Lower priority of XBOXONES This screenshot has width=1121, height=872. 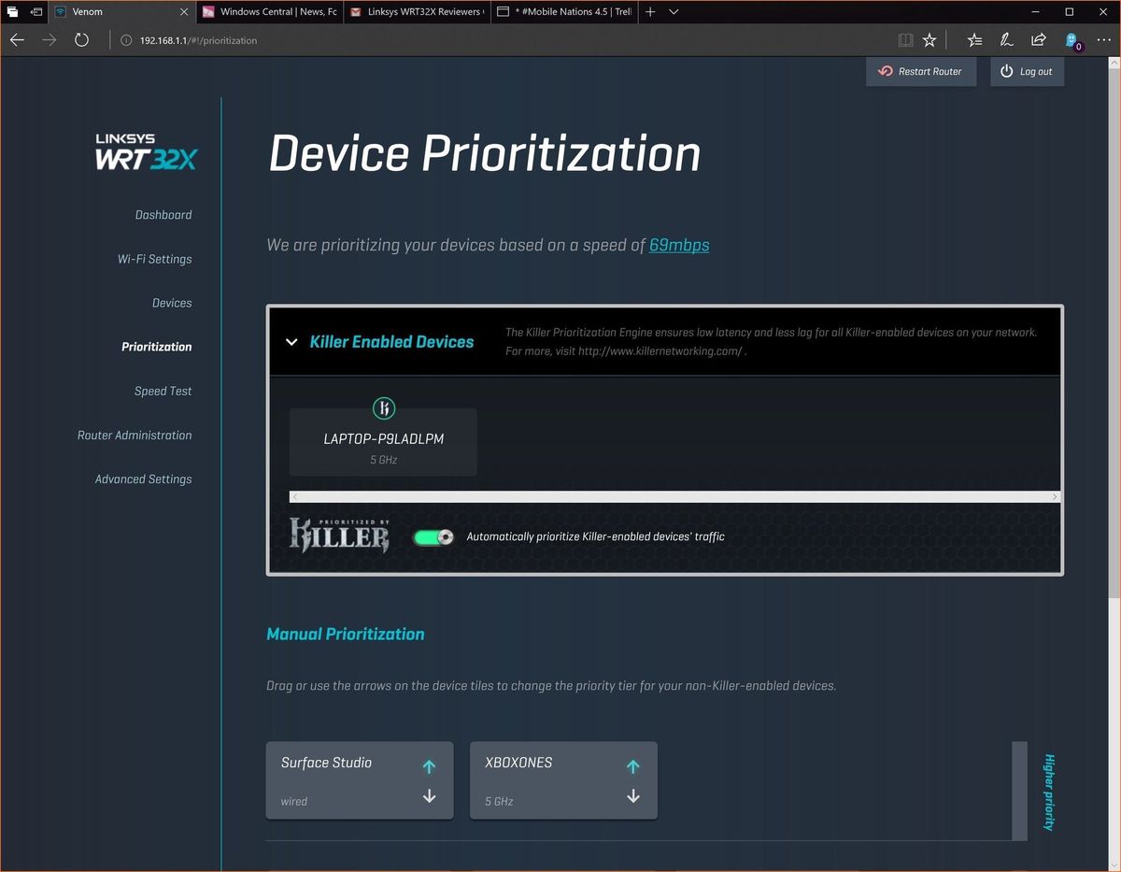click(x=632, y=796)
